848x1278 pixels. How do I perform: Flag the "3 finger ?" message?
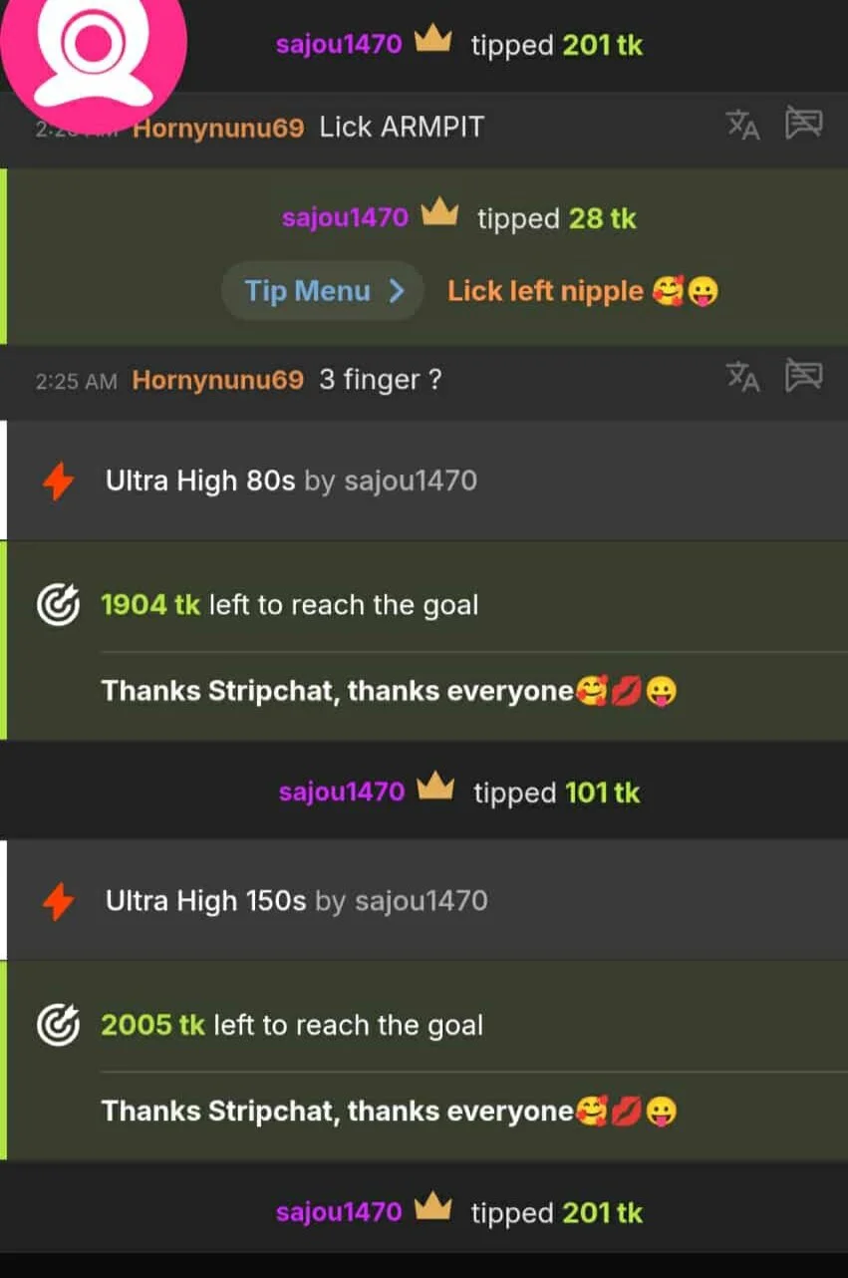[x=803, y=376]
